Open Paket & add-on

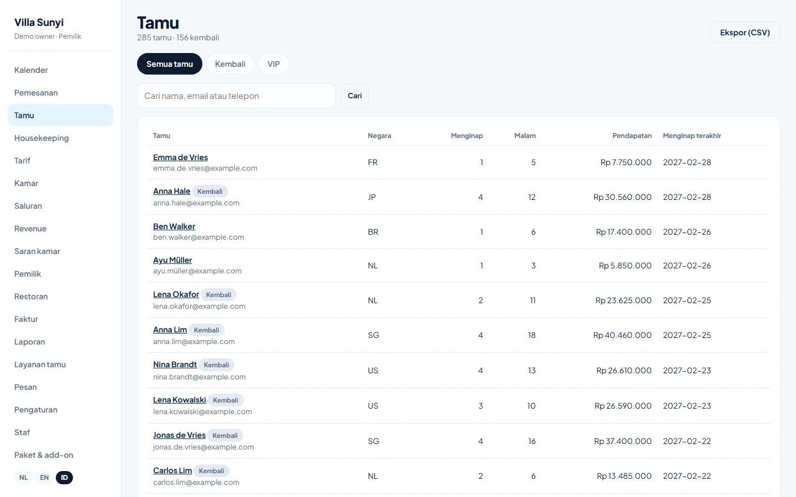(60, 455)
